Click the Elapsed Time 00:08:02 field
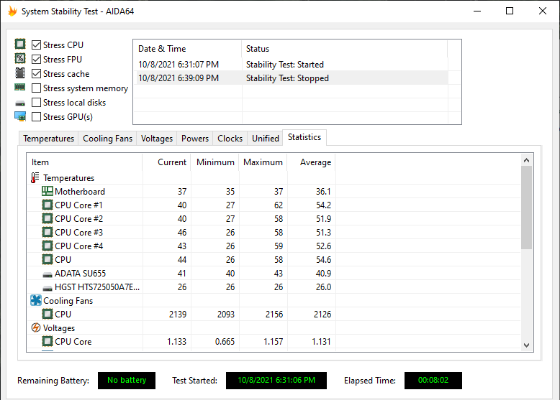Image resolution: width=560 pixels, height=400 pixels. [x=433, y=381]
